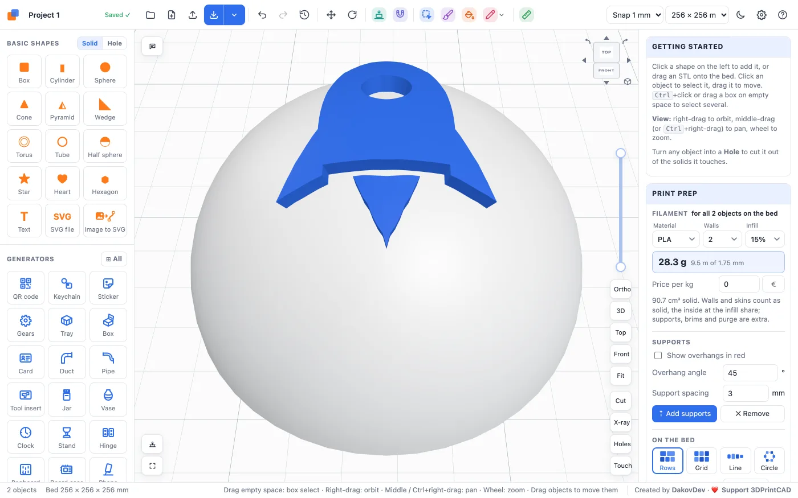The image size is (798, 498).
Task: Open the QR code generator
Action: pos(26,288)
